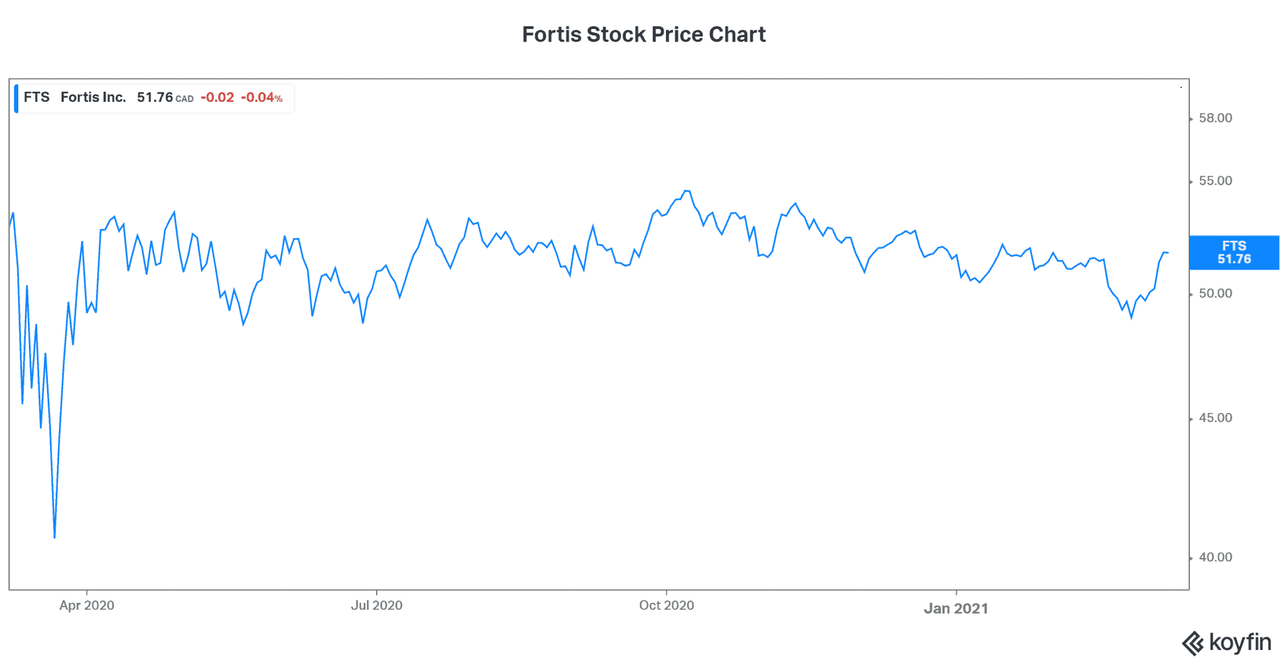Select the FTS ticker in the legend
This screenshot has width=1288, height=665.
[x=36, y=97]
